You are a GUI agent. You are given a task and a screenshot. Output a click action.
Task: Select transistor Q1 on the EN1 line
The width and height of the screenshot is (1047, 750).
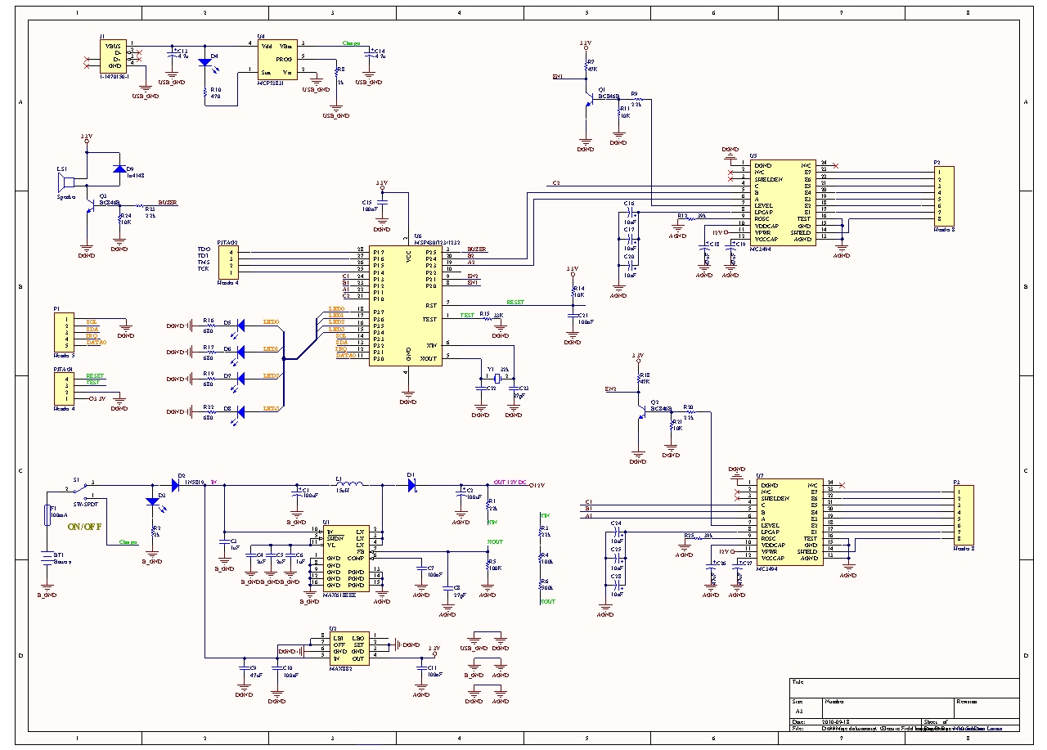(589, 98)
